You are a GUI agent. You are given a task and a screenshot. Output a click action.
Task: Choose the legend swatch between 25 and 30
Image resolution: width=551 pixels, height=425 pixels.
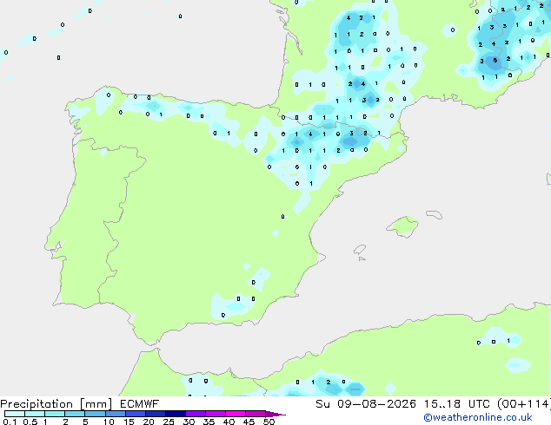pyautogui.click(x=175, y=414)
